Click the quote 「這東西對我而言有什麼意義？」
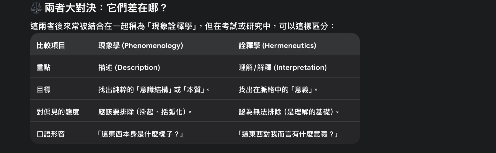Image resolution: width=496 pixels, height=153 pixels. tap(287, 134)
